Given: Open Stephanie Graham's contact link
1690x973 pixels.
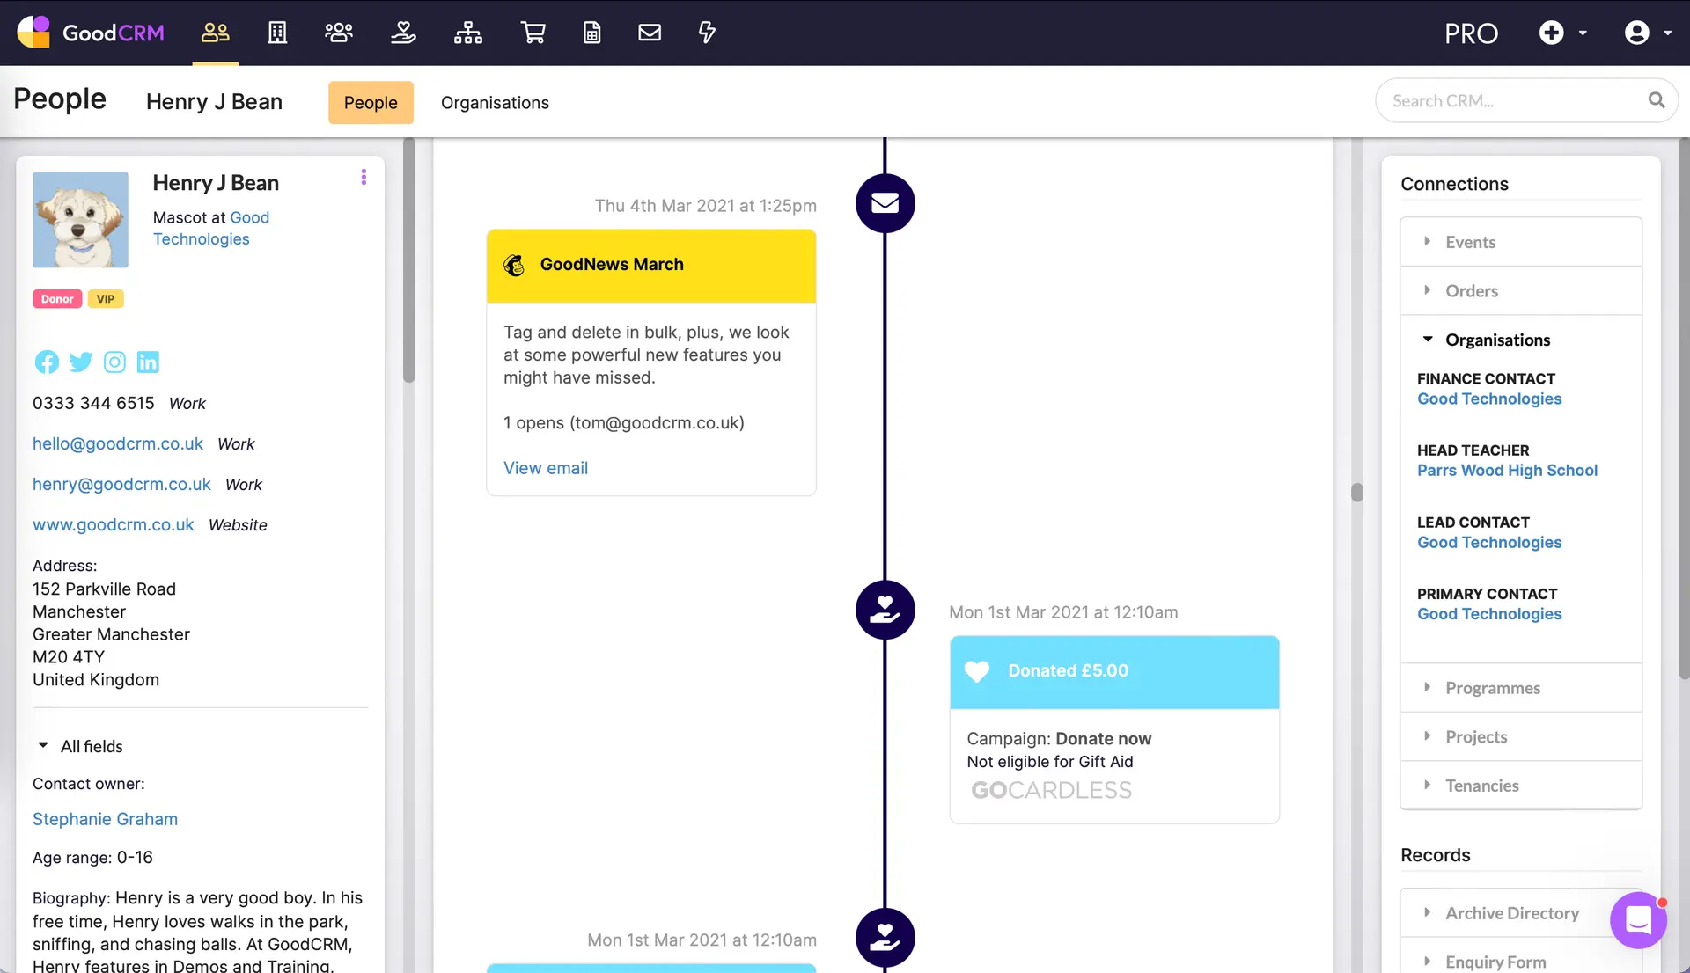Looking at the screenshot, I should tap(105, 819).
